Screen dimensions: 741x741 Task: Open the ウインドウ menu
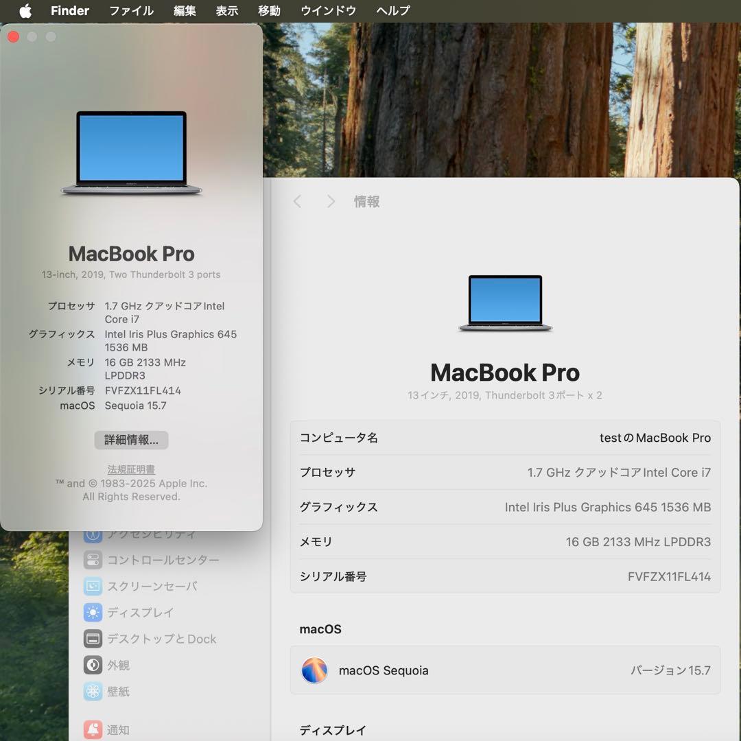[x=327, y=10]
